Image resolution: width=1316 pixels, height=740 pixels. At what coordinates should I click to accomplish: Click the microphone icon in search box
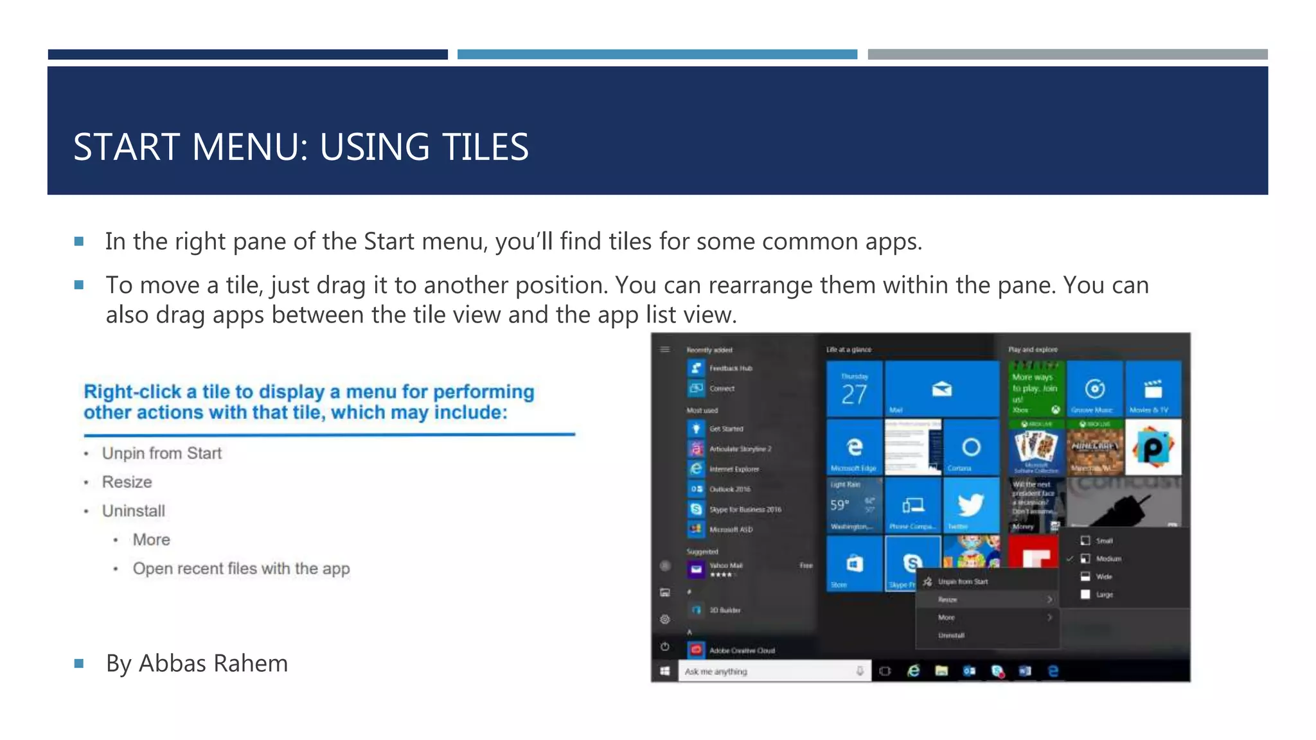point(860,671)
